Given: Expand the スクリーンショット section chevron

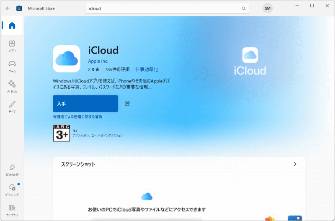Looking at the screenshot, I should [295, 164].
